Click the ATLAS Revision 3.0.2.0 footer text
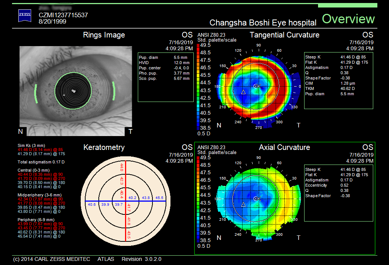The image size is (389, 265). [x=129, y=259]
